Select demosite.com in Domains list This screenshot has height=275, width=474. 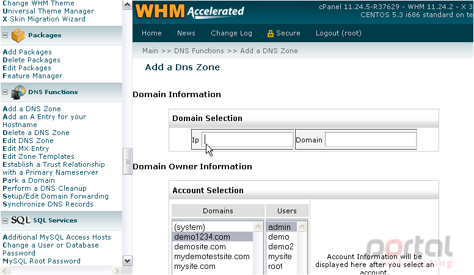pyautogui.click(x=213, y=246)
